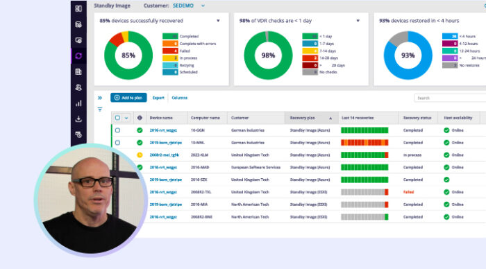Screen dimensions: 486x269
Task: Click the 93% donut chart
Action: click(408, 55)
